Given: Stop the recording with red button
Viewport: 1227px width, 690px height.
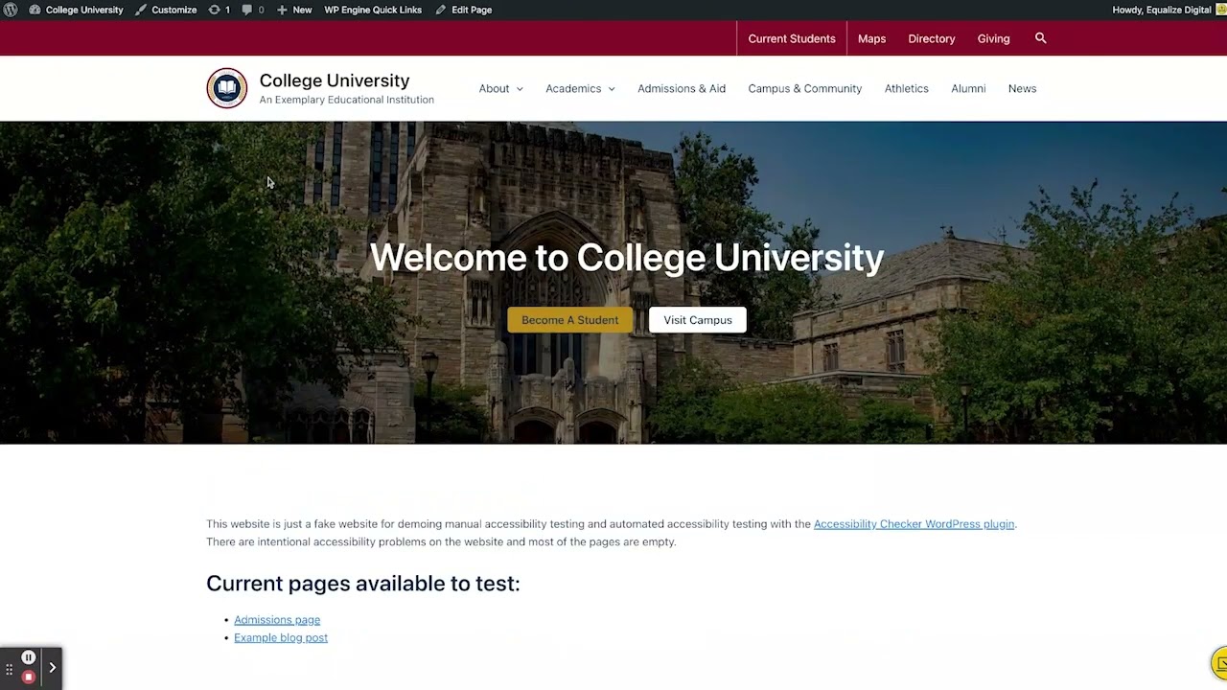Looking at the screenshot, I should (29, 677).
